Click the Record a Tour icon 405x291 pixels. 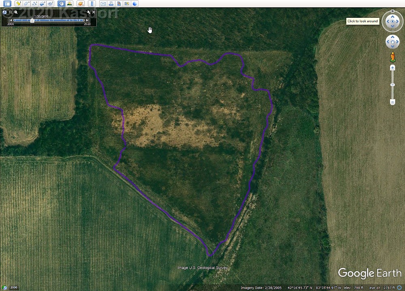point(51,4)
